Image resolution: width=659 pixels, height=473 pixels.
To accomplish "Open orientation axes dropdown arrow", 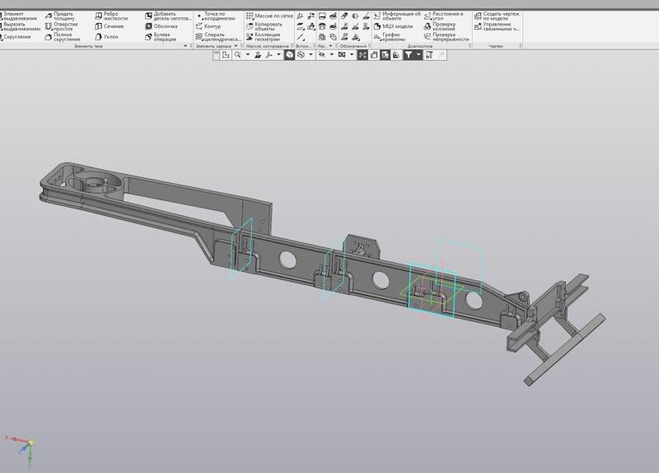I will (278, 55).
